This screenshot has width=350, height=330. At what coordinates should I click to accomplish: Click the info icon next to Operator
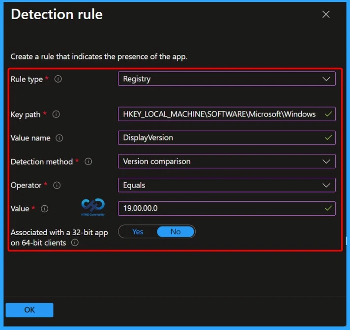57,185
